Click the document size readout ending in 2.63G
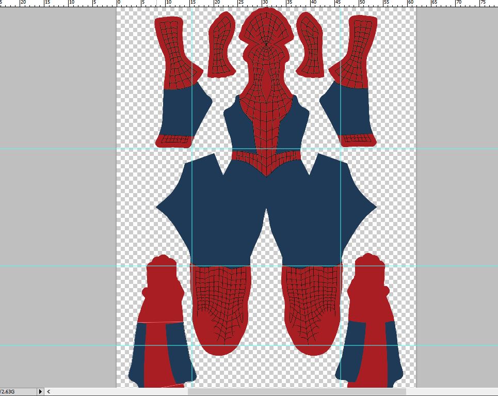 point(7,391)
